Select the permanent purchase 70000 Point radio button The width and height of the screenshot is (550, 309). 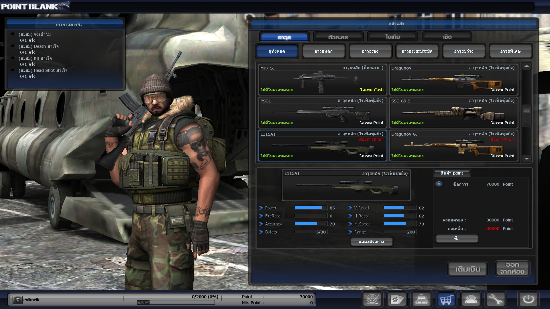(x=439, y=184)
